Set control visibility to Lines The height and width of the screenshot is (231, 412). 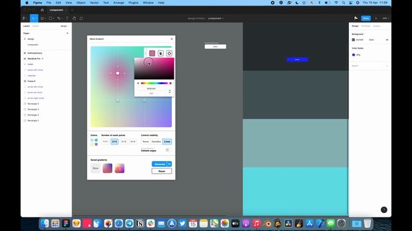(x=167, y=141)
